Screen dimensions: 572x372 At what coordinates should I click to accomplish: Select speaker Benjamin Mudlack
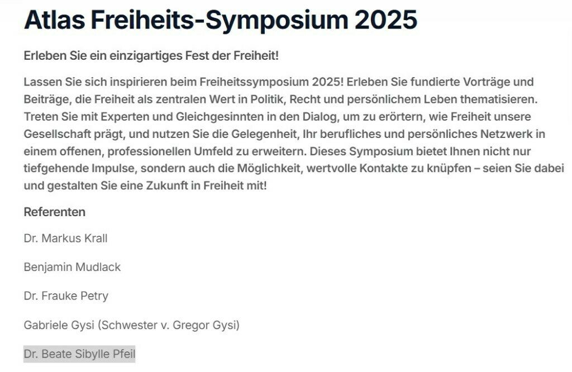coord(72,268)
